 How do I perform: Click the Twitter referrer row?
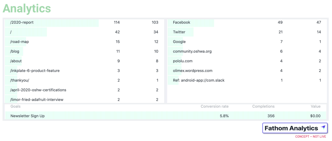(247, 32)
